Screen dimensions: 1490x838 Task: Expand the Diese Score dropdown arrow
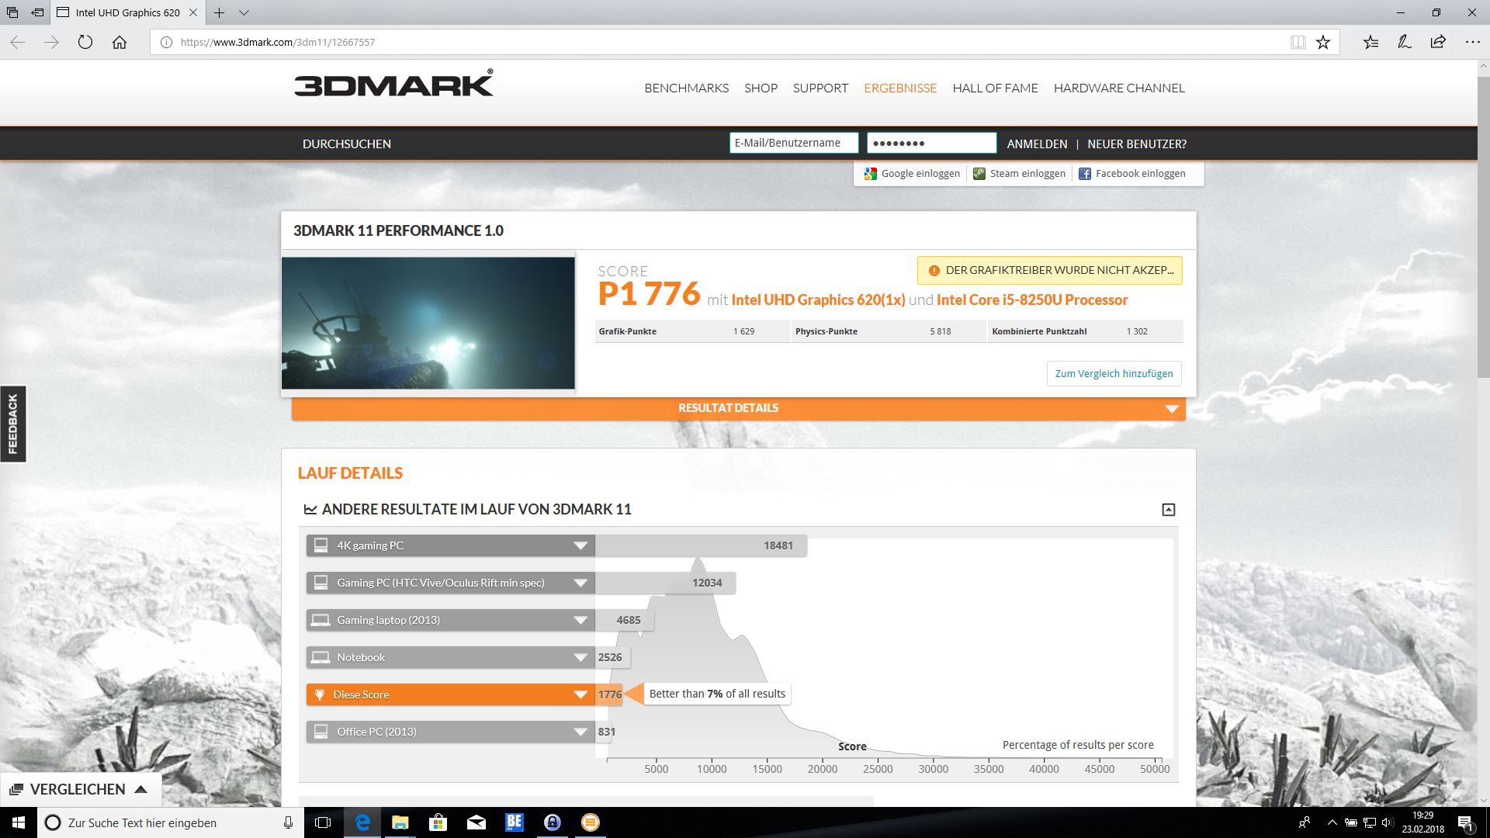[580, 694]
